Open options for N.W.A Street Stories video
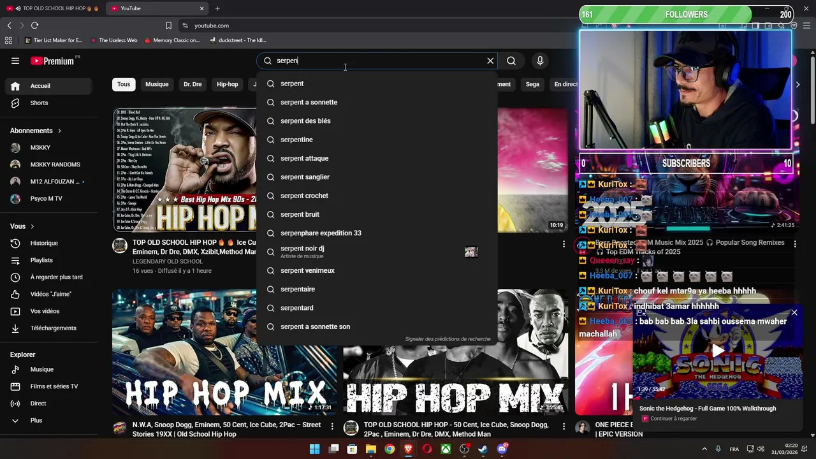 tap(332, 425)
